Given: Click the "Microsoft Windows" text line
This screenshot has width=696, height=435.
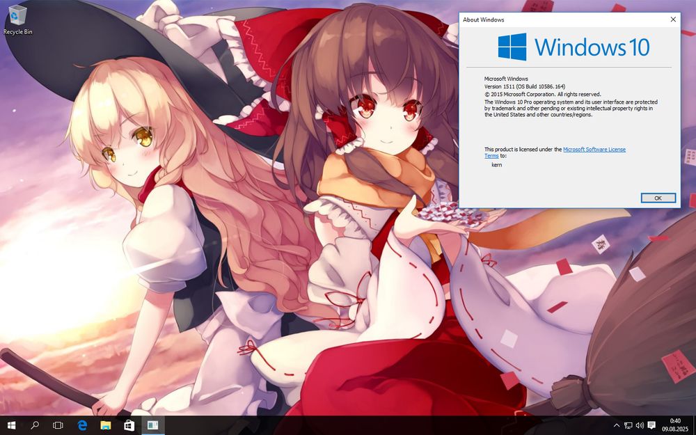Looking at the screenshot, I should (506, 79).
